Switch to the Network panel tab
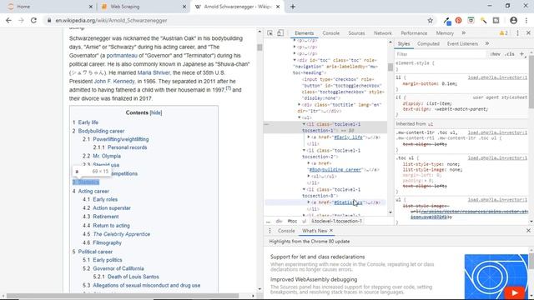 click(x=382, y=33)
